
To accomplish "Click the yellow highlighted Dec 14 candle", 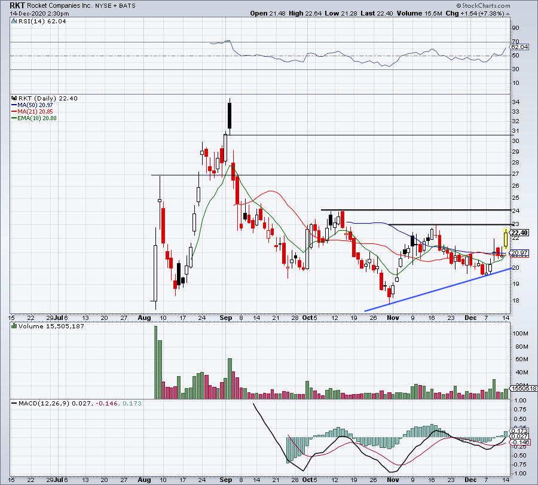I will 506,238.
